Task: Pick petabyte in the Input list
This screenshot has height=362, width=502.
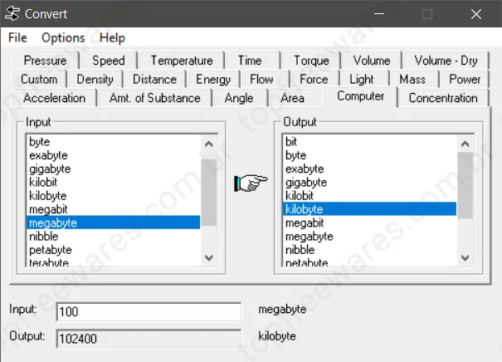Action: click(x=114, y=250)
